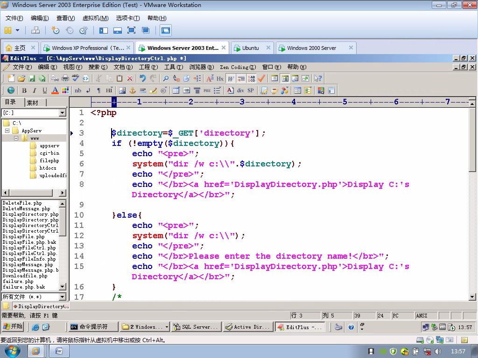Open EditPlus 搜索(S) menu
Image resolution: width=478 pixels, height=358 pixels.
coord(98,67)
